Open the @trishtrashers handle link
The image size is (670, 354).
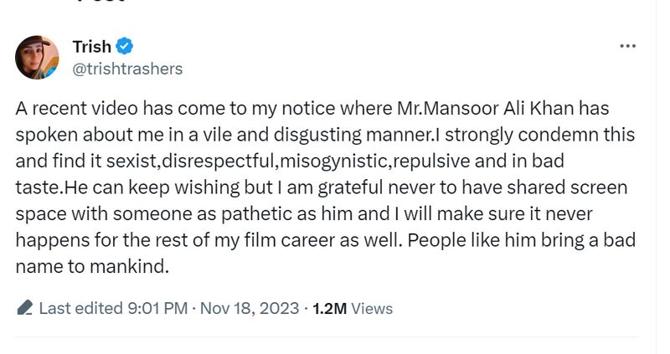click(127, 69)
